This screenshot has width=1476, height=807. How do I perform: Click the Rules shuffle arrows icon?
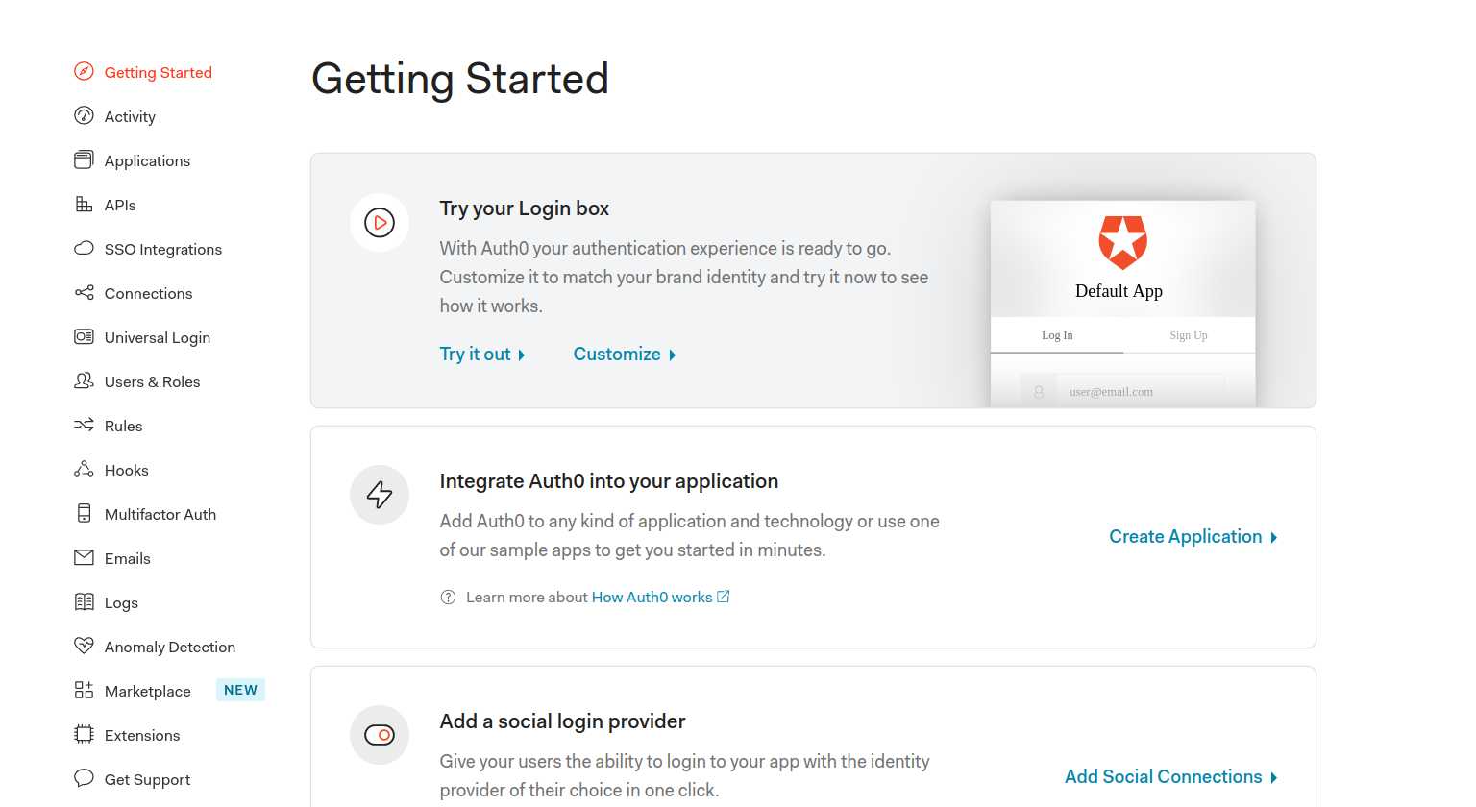(x=84, y=425)
